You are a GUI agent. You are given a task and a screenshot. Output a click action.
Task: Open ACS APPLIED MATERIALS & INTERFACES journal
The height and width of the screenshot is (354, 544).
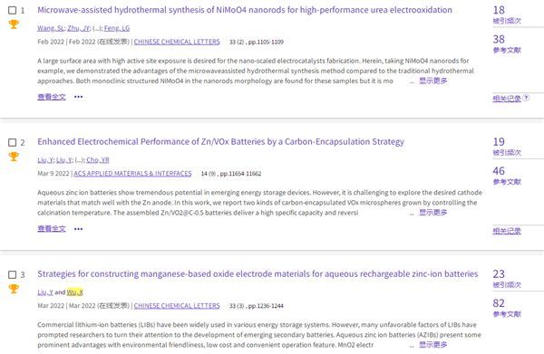coord(132,174)
